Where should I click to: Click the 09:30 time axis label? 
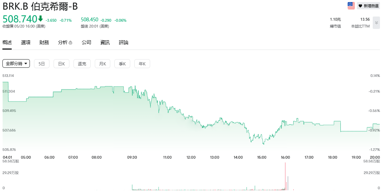(132, 157)
